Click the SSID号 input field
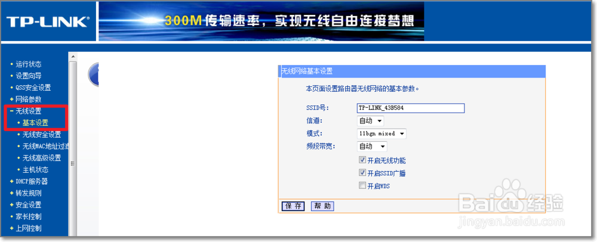The width and height of the screenshot is (597, 242). tap(411, 108)
